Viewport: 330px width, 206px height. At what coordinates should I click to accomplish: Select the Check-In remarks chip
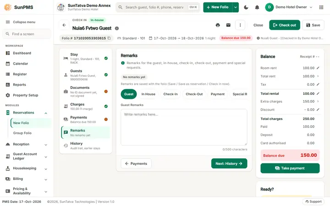[x=170, y=94]
